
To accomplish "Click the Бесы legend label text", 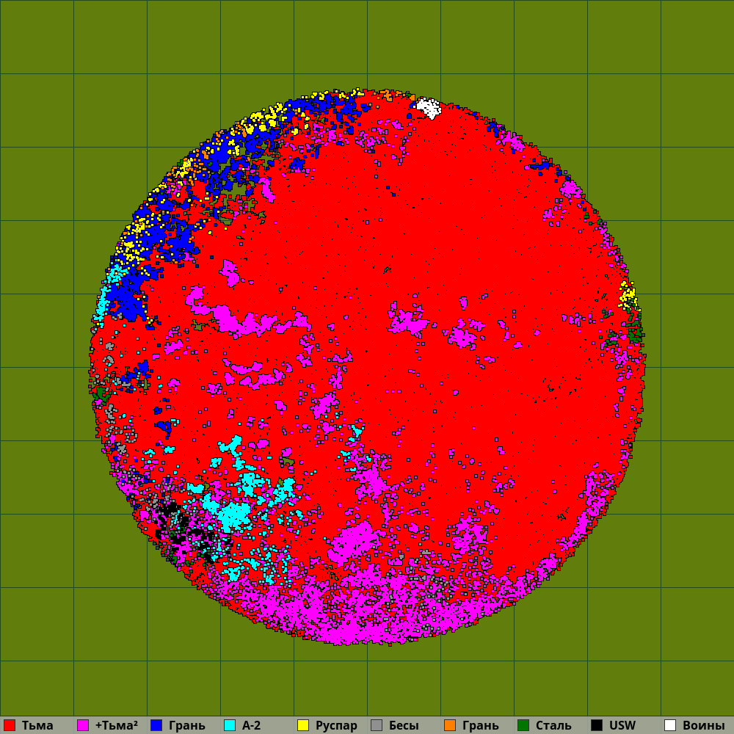I will (404, 725).
